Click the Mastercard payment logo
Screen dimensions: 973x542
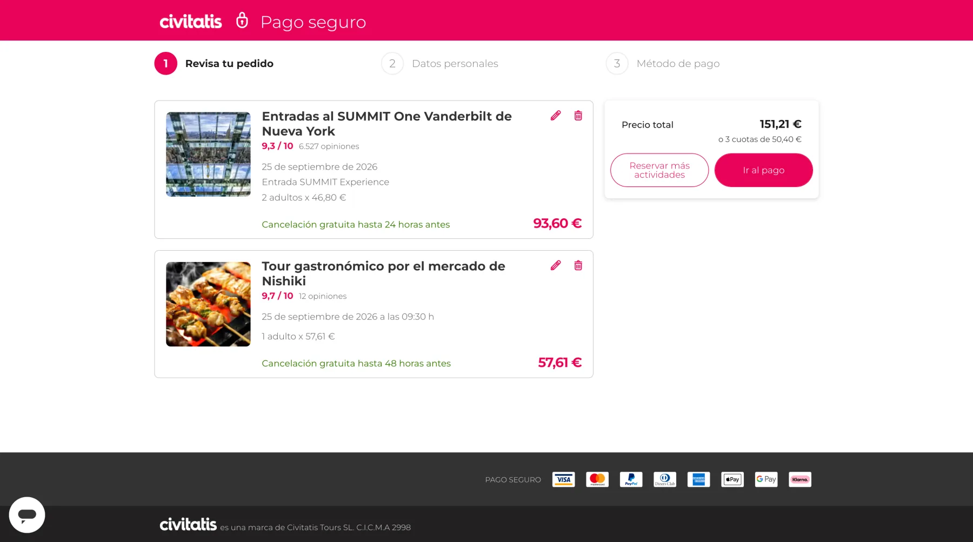(x=597, y=479)
